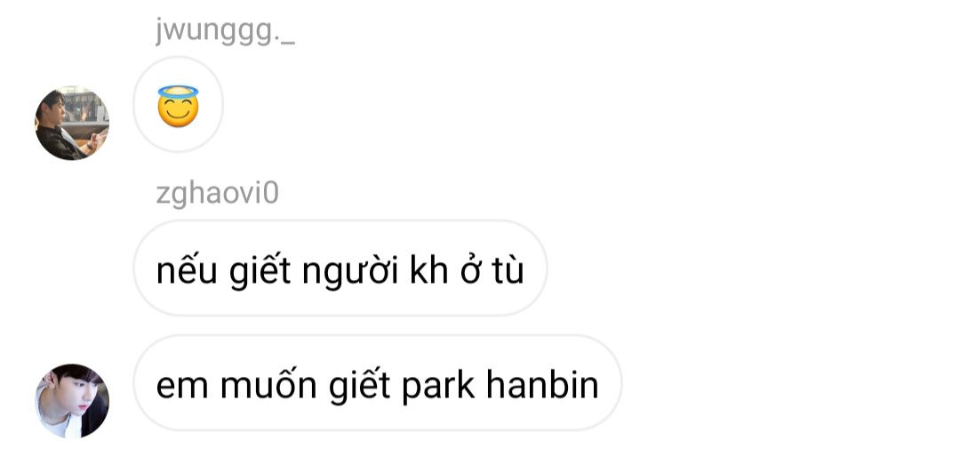
Task: Click the word 'ở' before 'tù'
Action: click(469, 271)
